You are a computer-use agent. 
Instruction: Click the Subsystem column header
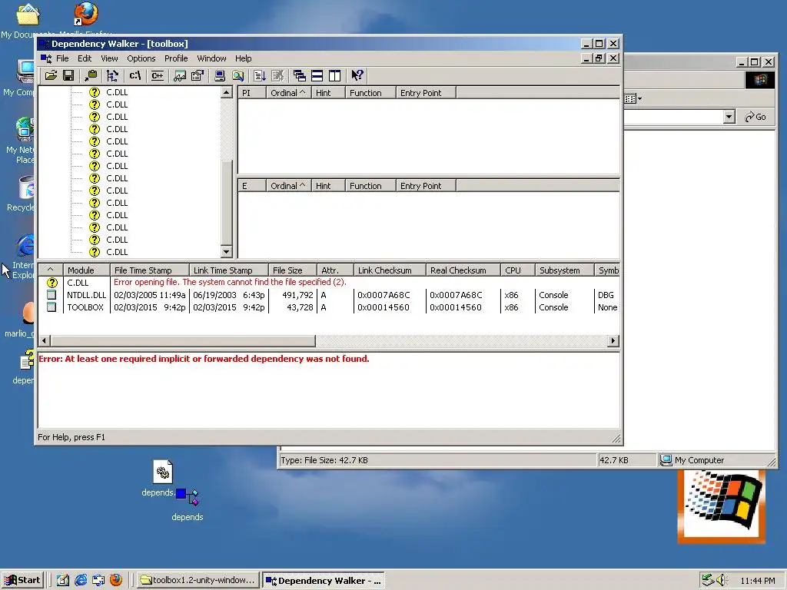tap(564, 270)
